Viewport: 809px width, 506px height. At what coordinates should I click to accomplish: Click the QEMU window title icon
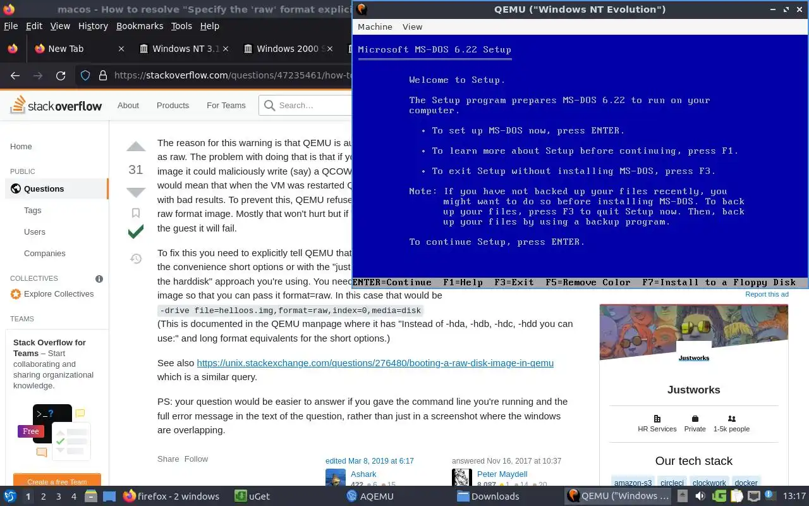coord(361,9)
